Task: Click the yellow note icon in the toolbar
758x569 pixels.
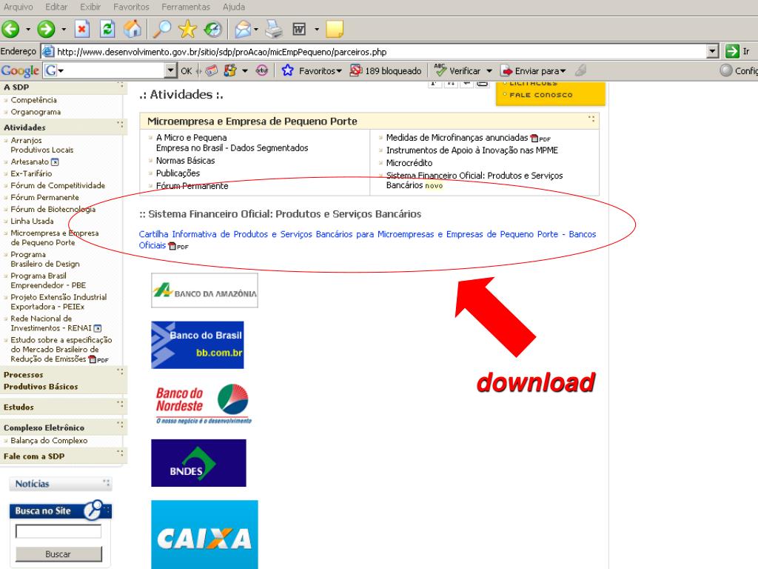Action: pos(335,29)
